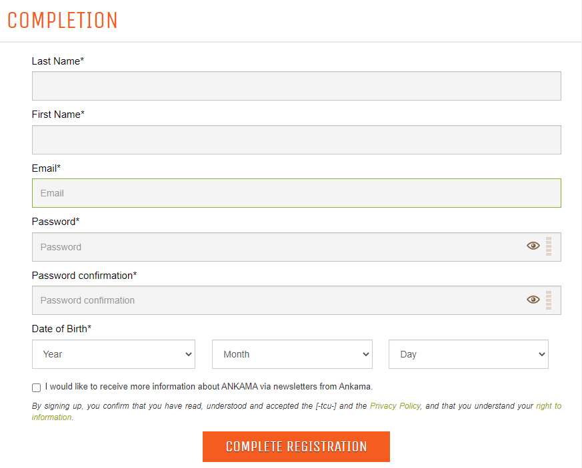Focus the Password input field

(x=267, y=246)
